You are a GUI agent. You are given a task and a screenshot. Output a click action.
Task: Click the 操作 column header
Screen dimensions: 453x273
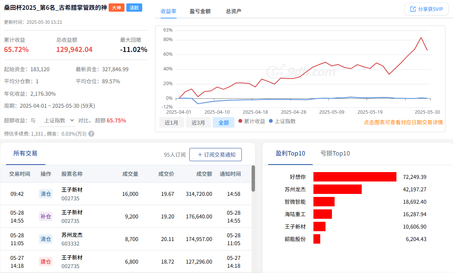pos(46,174)
